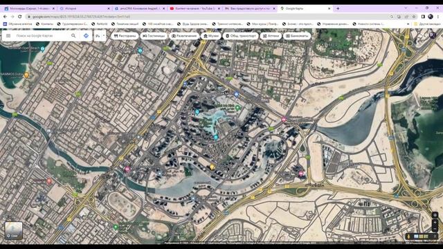Open the 'Ру' language dropdown
This screenshot has height=249, width=443.
pos(100,36)
